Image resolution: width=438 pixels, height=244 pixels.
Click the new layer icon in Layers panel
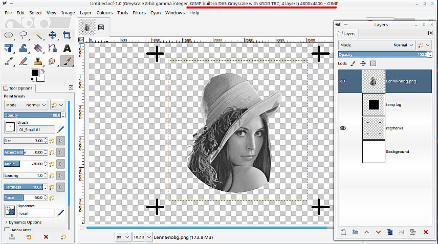[343, 232]
